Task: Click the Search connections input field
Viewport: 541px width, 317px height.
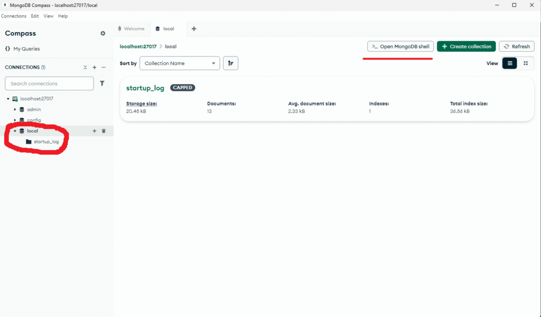Action: click(49, 83)
